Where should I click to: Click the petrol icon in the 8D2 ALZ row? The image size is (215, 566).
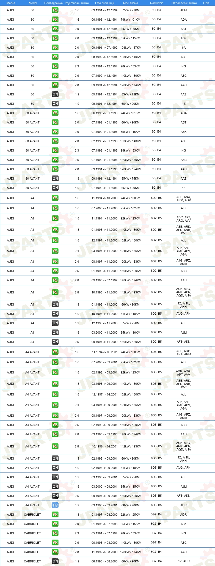tap(55, 208)
